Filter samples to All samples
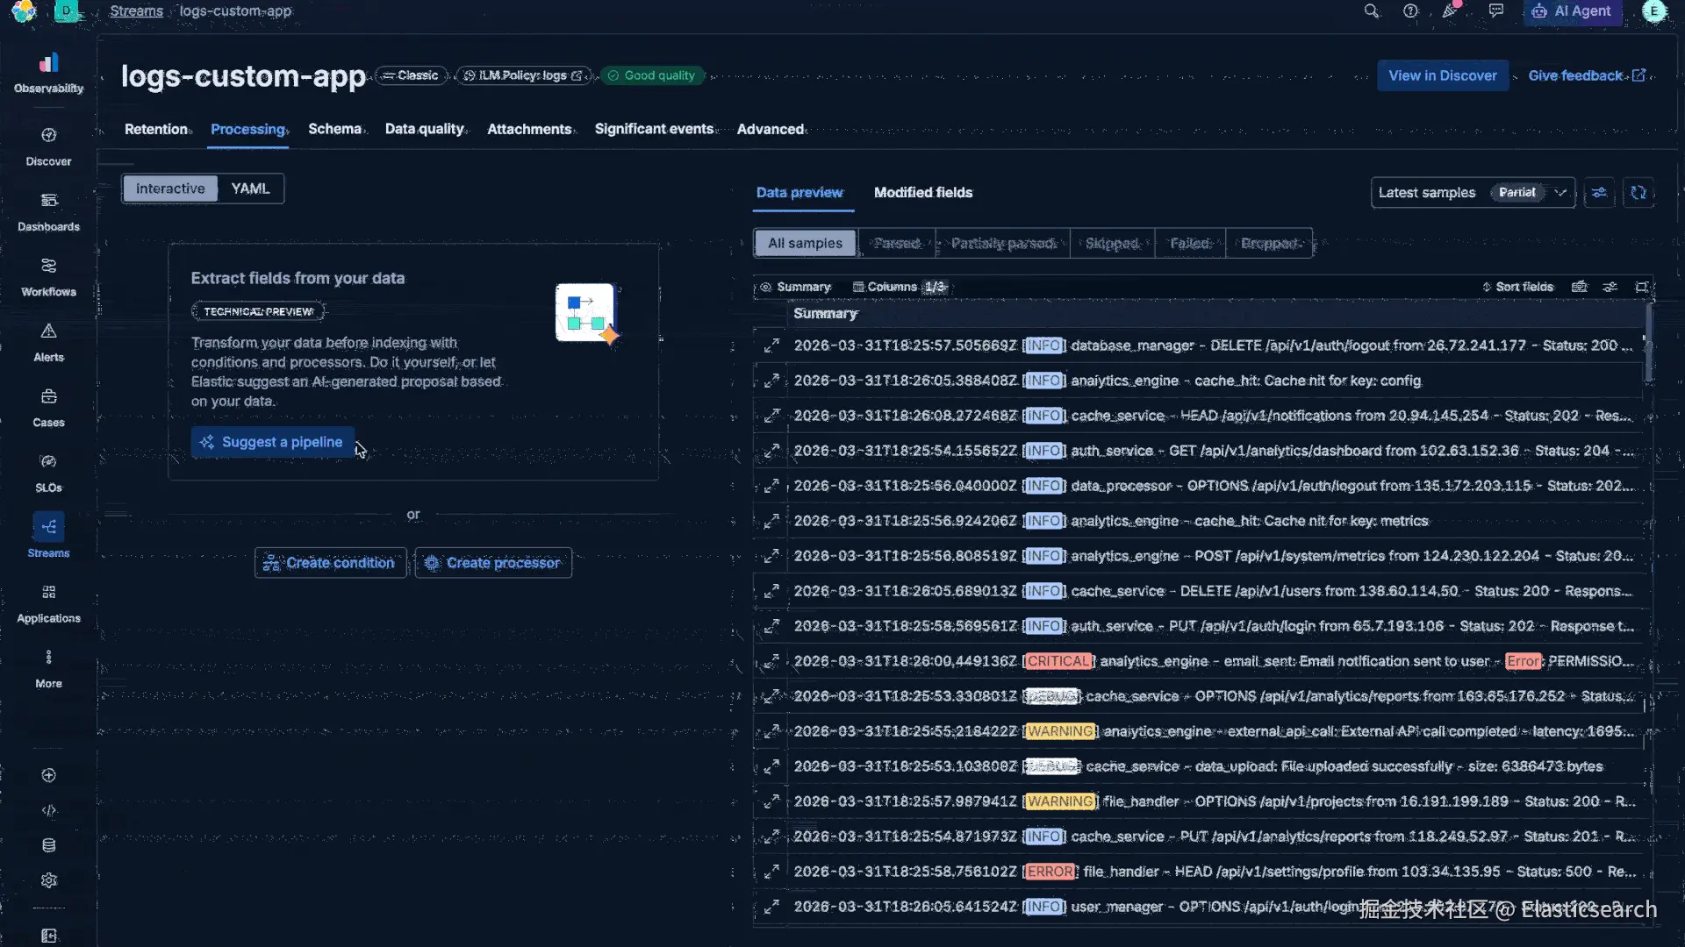This screenshot has height=947, width=1685. pos(805,243)
